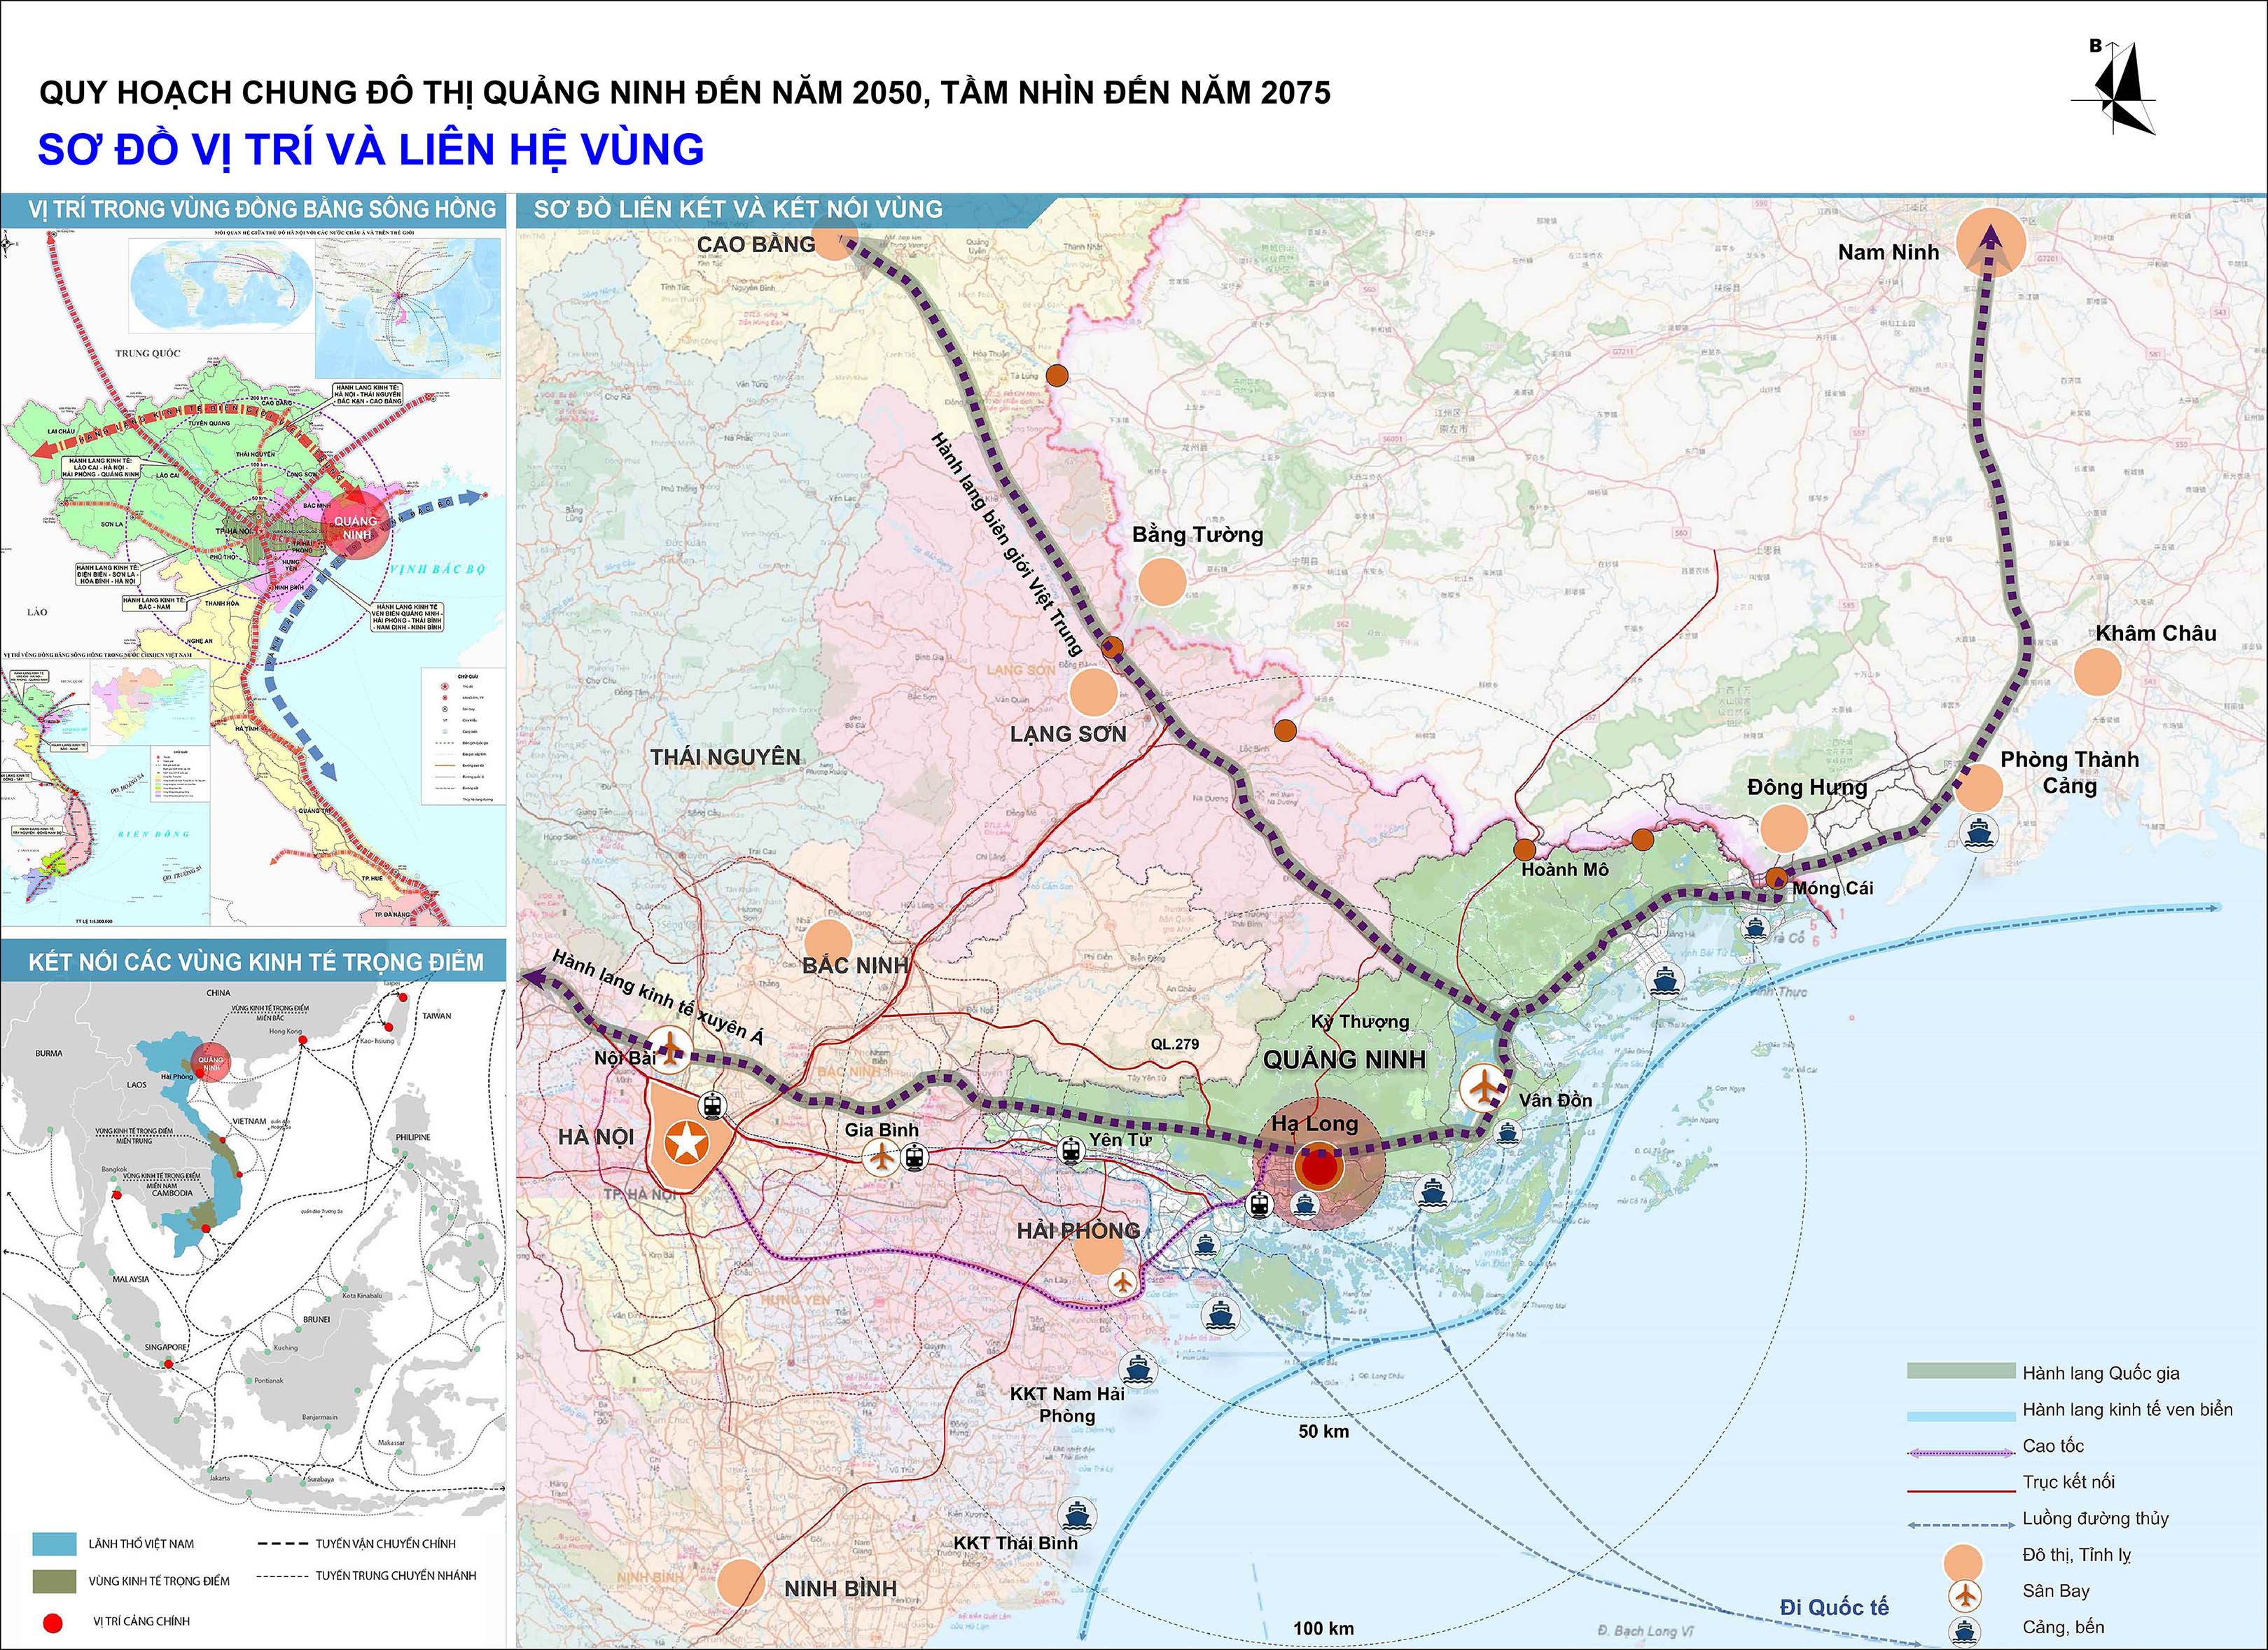Click the 'Hành lang biên giới Việt Trung' label
This screenshot has width=2268, height=1650.
click(x=1007, y=543)
